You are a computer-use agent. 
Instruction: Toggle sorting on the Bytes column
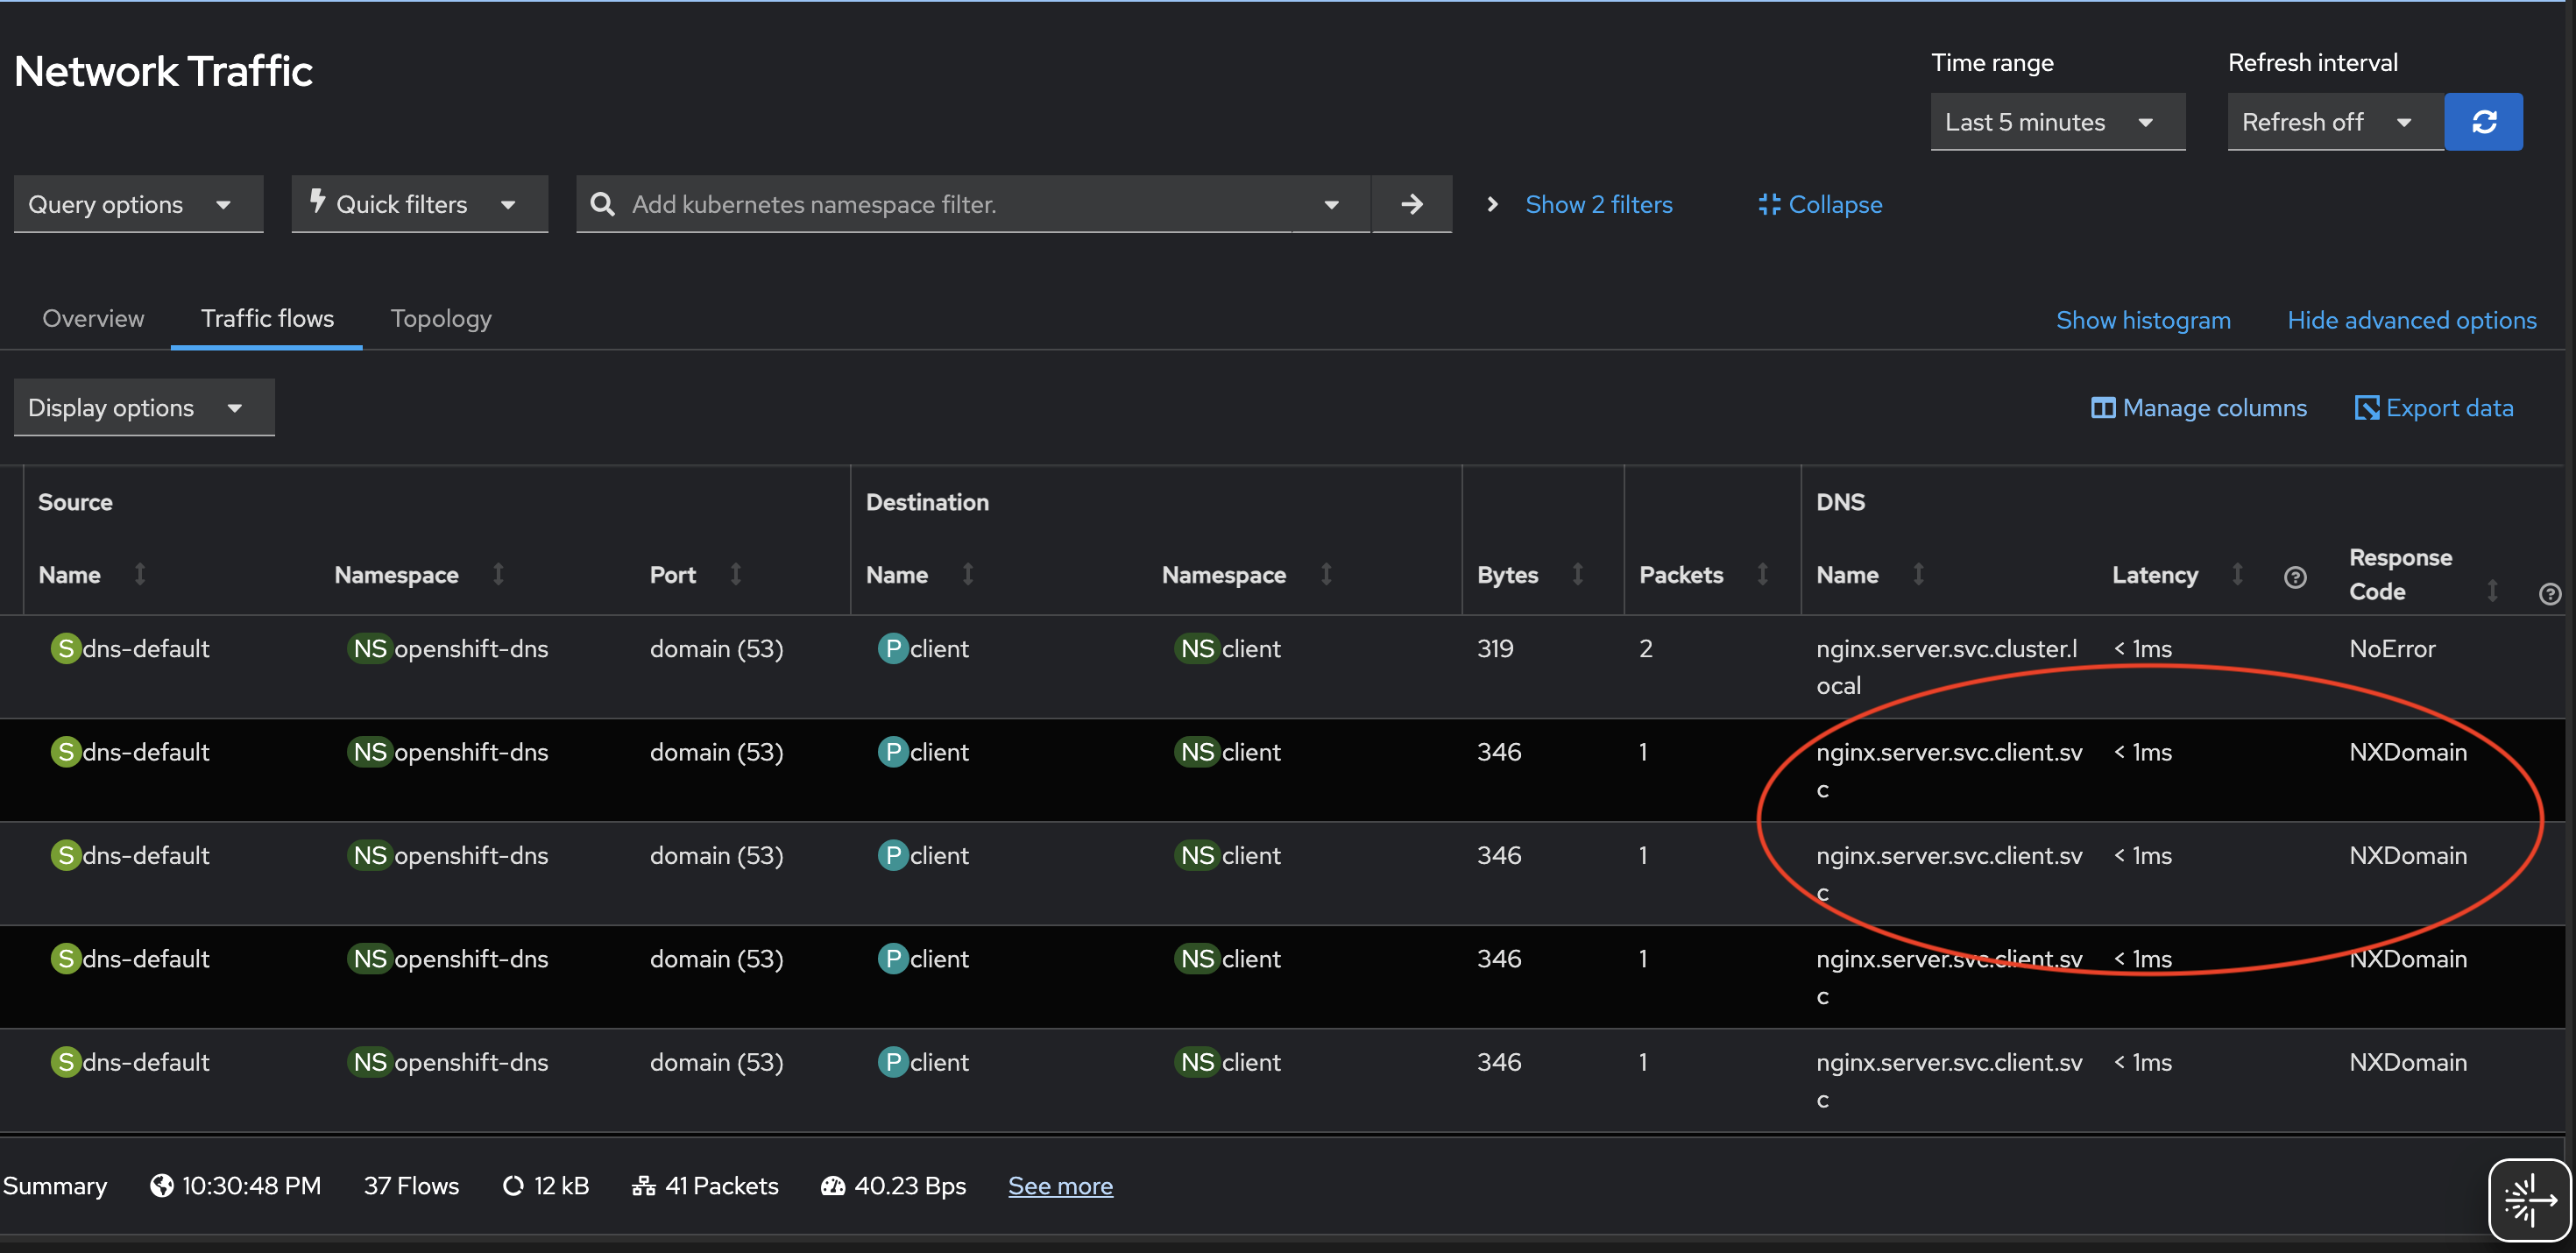pyautogui.click(x=1577, y=575)
